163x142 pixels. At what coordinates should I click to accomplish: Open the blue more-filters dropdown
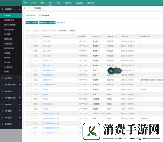[61, 22]
